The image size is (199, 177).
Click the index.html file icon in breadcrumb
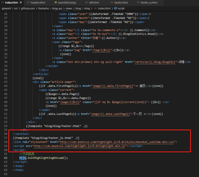pyautogui.click(x=95, y=8)
